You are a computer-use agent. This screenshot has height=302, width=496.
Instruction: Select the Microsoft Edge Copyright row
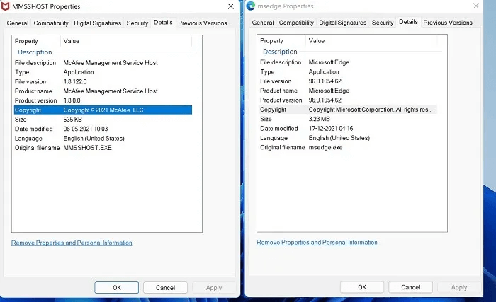pyautogui.click(x=347, y=110)
